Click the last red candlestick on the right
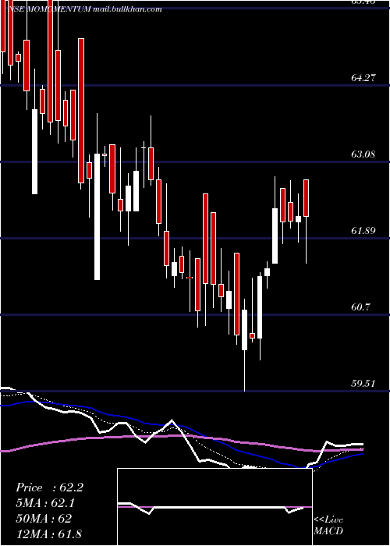The image size is (390, 546). coord(306,198)
